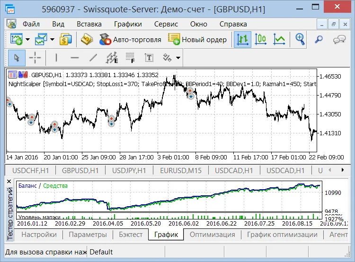Click the New Chart toolbar icon
The image size is (355, 262).
tap(17, 40)
